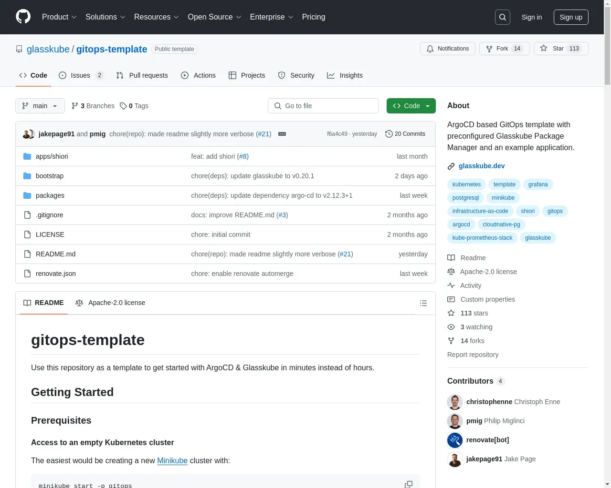Open the GitHub home logo
611x488 pixels.
(x=23, y=17)
